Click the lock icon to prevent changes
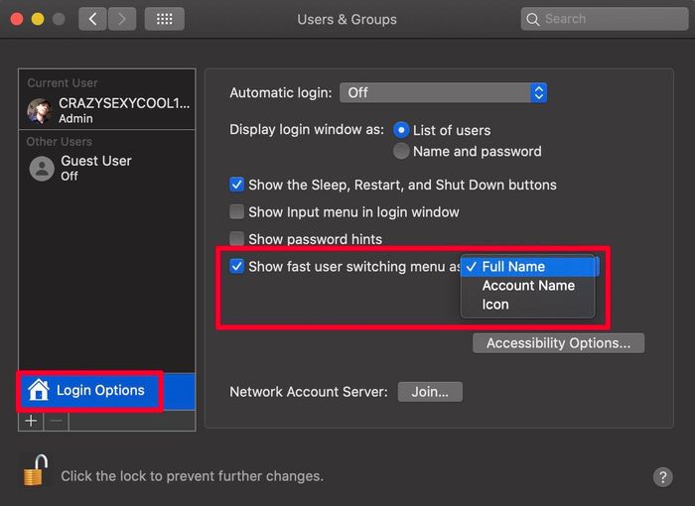The height and width of the screenshot is (506, 695). pos(36,470)
